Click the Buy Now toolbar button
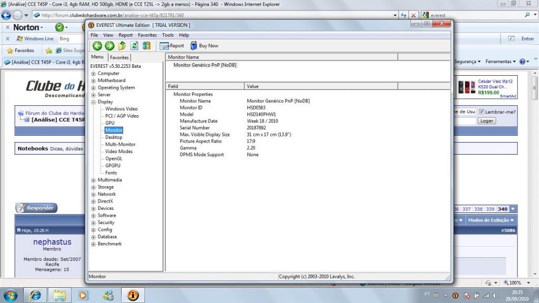The height and width of the screenshot is (303, 539). (205, 46)
